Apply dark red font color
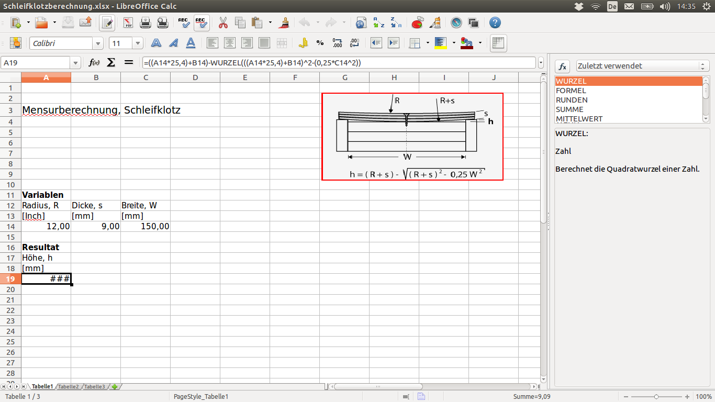 click(467, 43)
